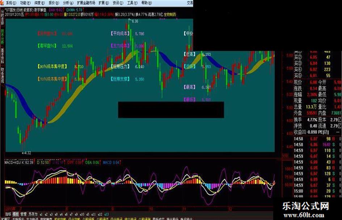Switch to 财务透视 side tab

[x=3, y=75]
